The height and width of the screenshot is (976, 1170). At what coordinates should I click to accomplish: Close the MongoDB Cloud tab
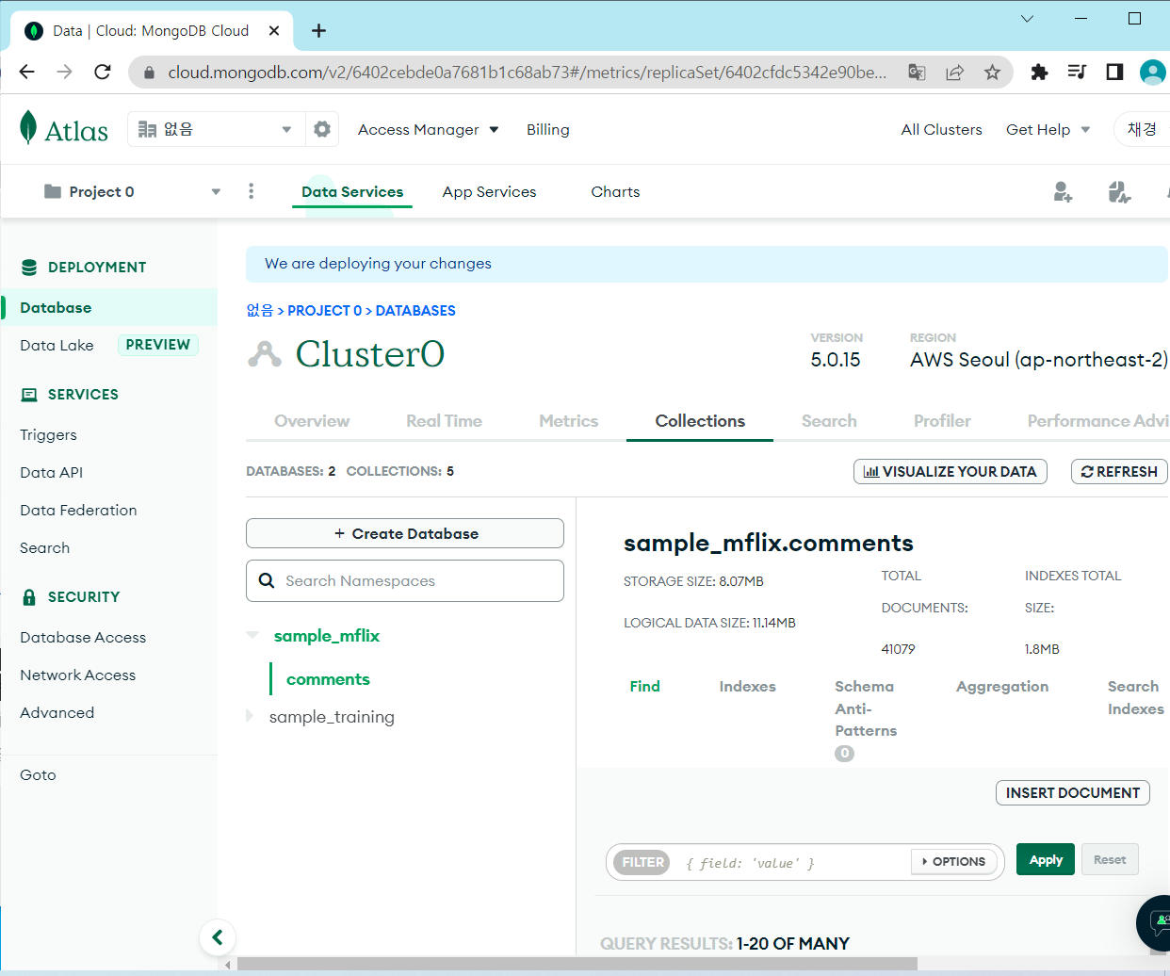pos(274,31)
